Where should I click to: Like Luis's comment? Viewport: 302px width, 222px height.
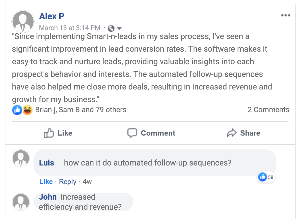click(46, 182)
